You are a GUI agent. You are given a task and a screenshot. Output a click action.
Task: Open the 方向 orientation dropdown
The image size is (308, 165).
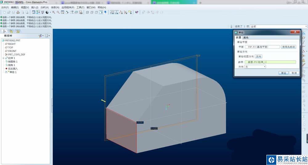pos(255,67)
